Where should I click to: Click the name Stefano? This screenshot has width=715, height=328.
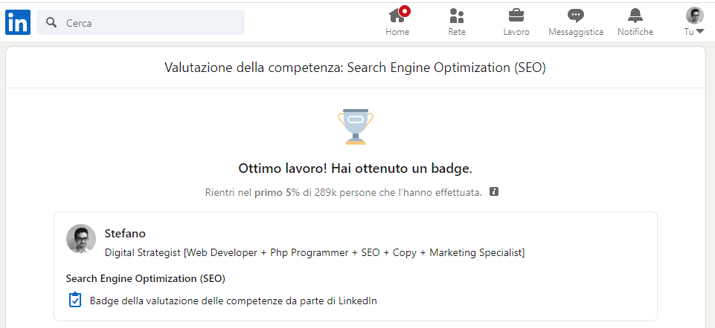pos(125,234)
